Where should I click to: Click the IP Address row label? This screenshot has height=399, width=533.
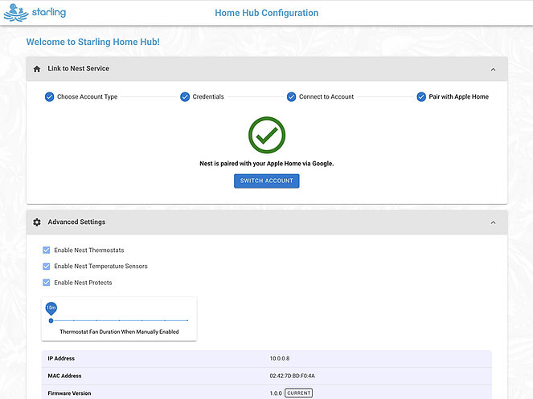[x=61, y=359]
